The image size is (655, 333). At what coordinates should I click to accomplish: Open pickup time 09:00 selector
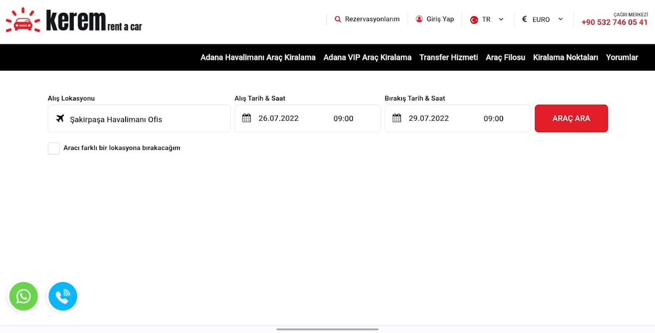(x=343, y=119)
